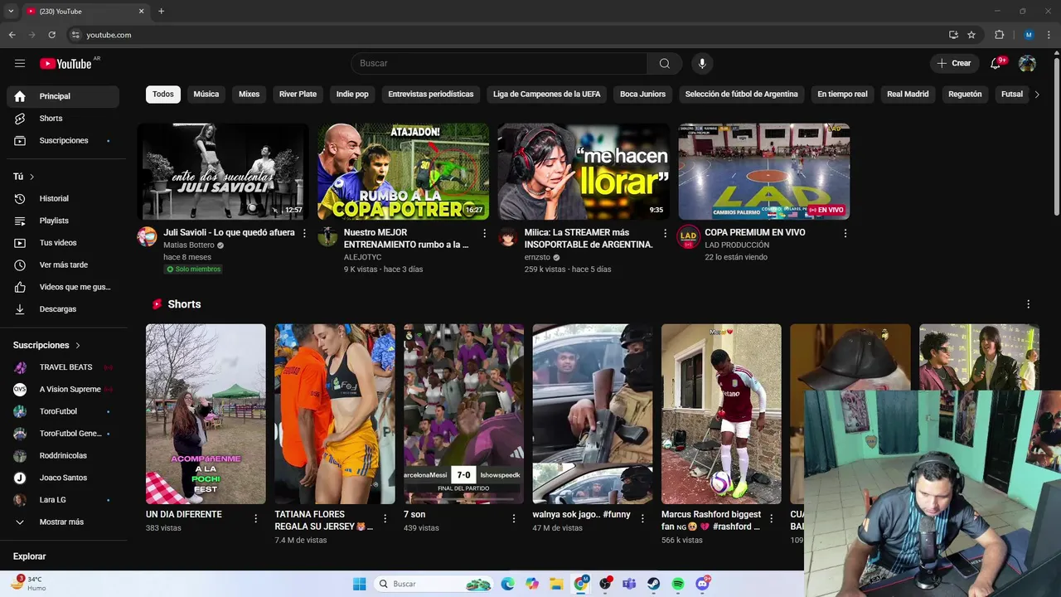Select the Música filter chip
The height and width of the screenshot is (597, 1061).
(x=206, y=95)
